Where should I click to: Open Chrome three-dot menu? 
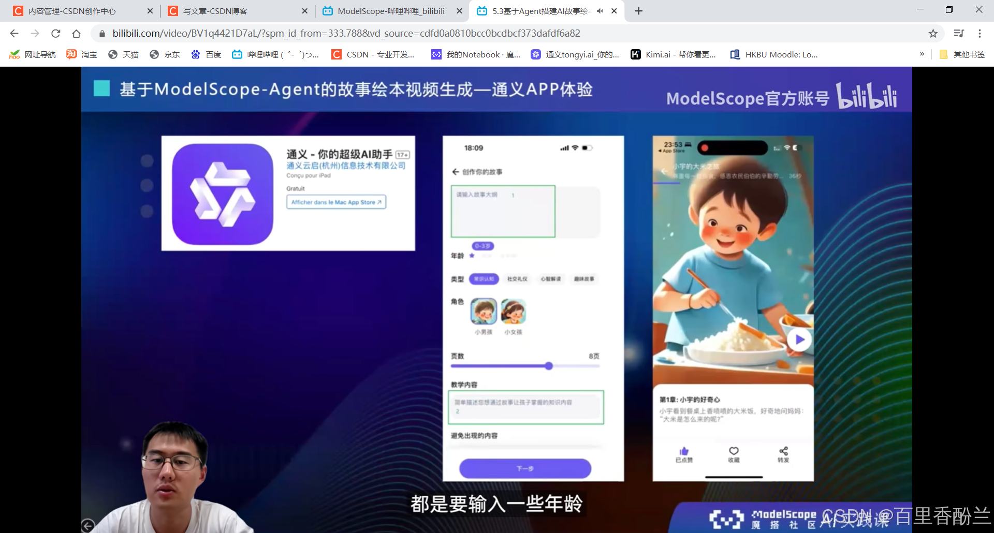tap(980, 34)
